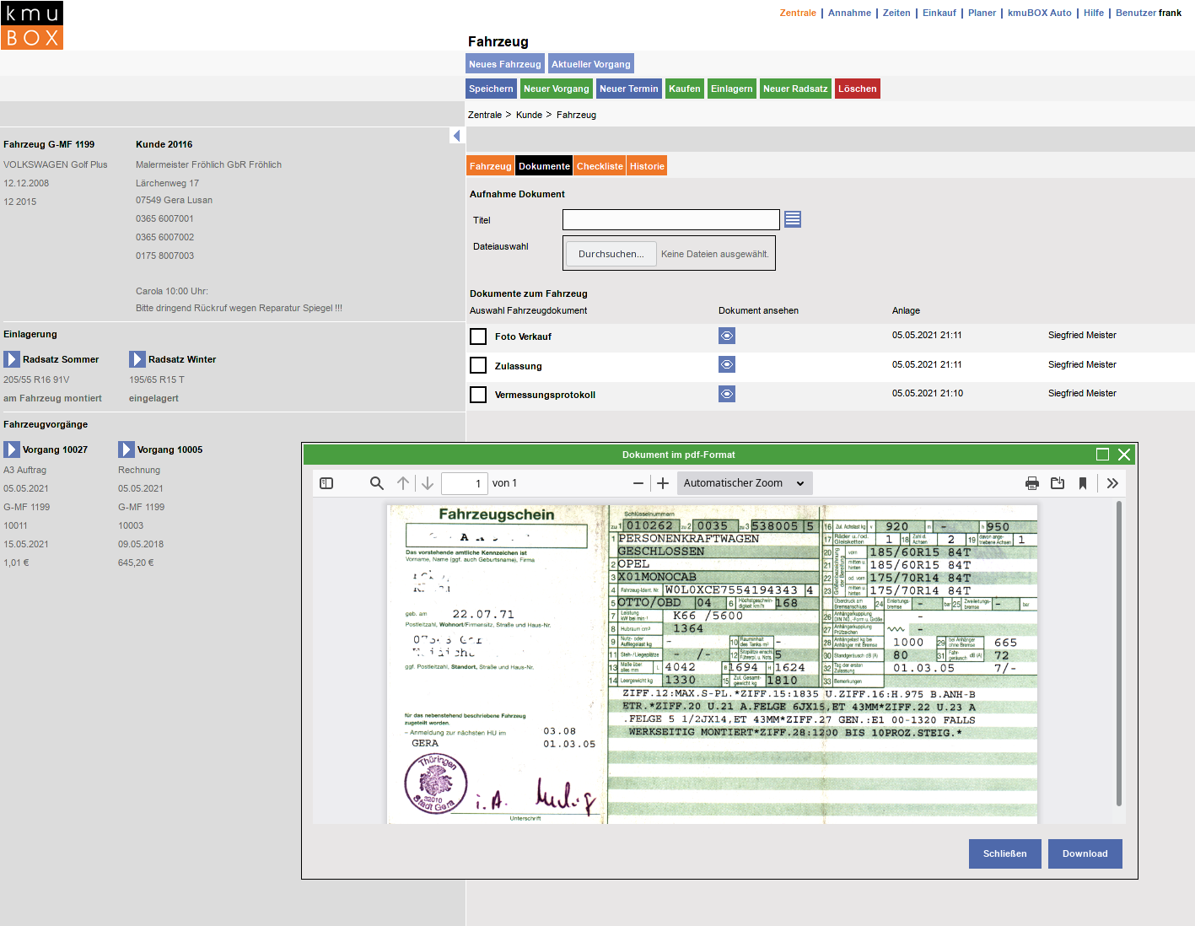Open the list icon beside Titel
This screenshot has height=926, width=1195.
point(793,219)
